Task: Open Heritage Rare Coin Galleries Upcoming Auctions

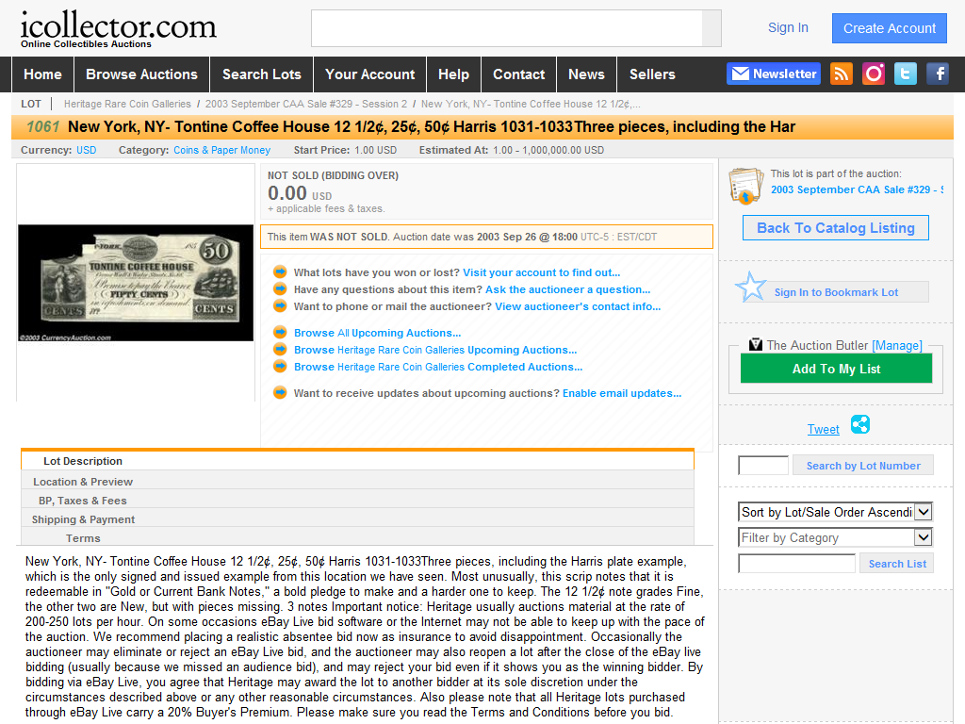Action: pos(435,350)
